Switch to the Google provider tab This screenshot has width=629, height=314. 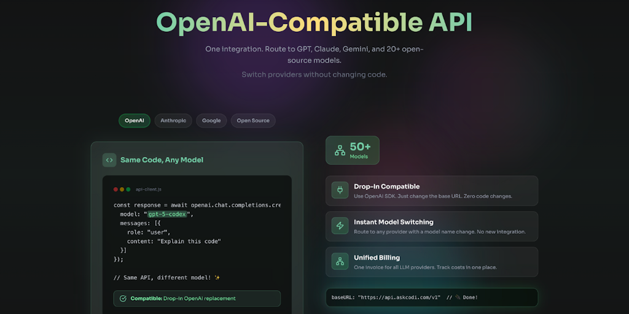[x=211, y=121]
